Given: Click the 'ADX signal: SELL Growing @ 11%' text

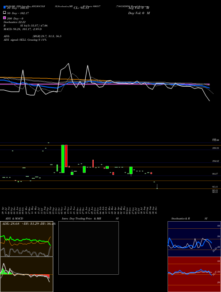Looking at the screenshot, I should click(25, 40).
